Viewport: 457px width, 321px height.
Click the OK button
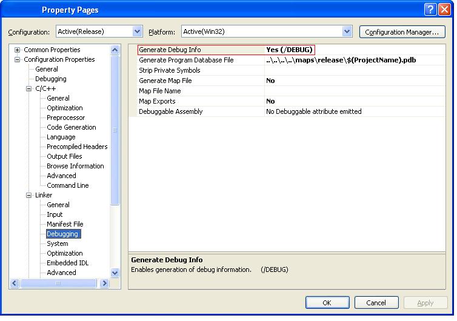click(x=327, y=303)
